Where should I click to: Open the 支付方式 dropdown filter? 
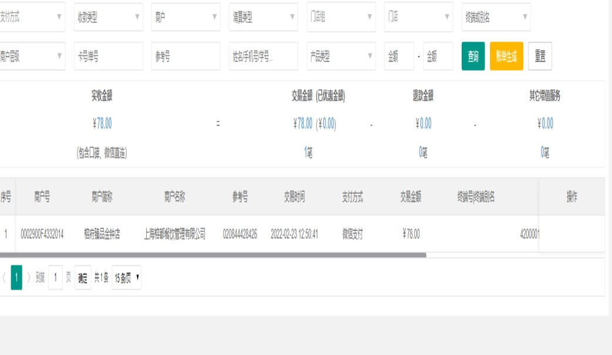31,17
